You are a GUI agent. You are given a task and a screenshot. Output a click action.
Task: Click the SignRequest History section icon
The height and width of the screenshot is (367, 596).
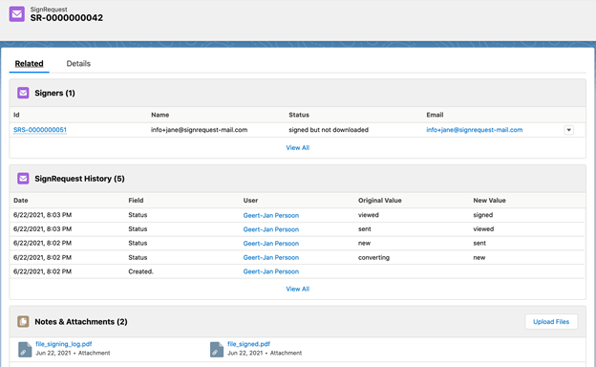click(x=23, y=179)
